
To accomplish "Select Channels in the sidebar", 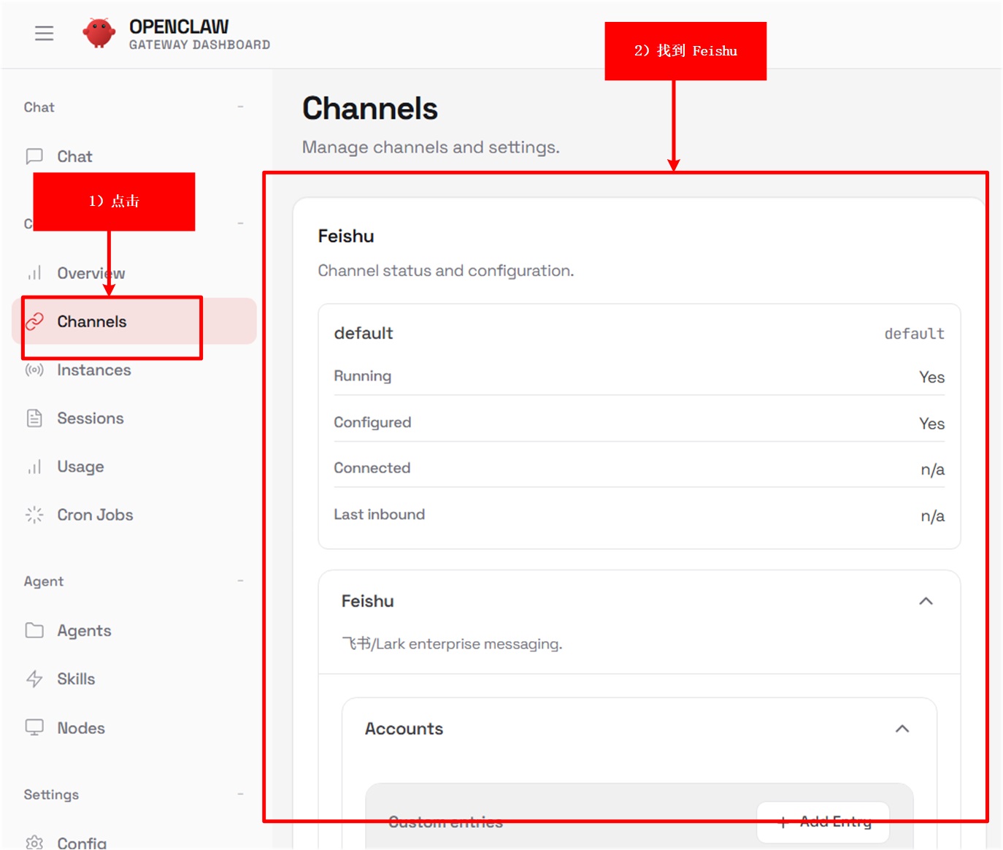I will (92, 321).
